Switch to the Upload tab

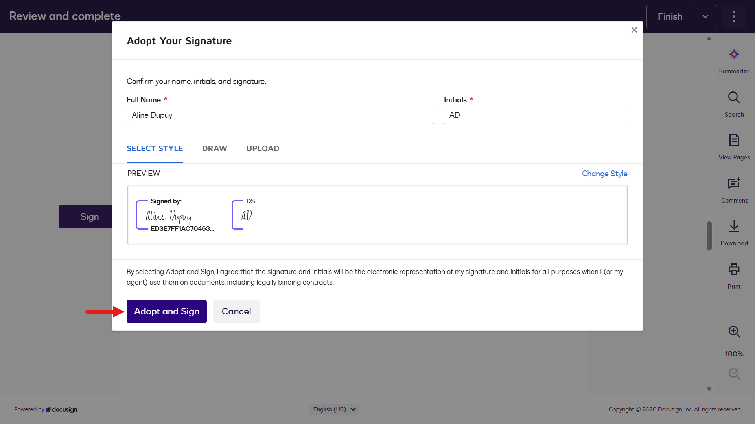pos(263,149)
